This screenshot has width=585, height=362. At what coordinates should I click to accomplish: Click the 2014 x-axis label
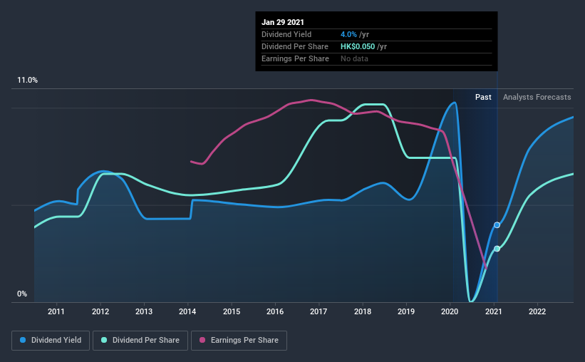click(187, 311)
